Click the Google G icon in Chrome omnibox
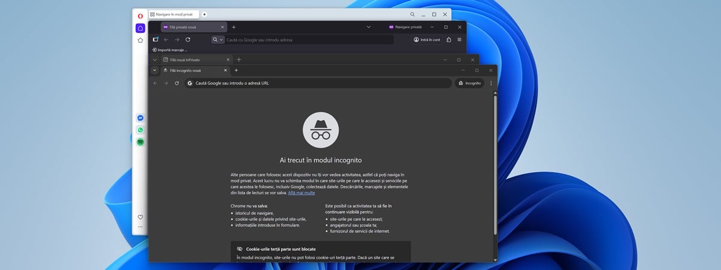 point(190,83)
